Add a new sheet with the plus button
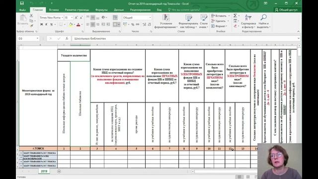 click(x=59, y=172)
